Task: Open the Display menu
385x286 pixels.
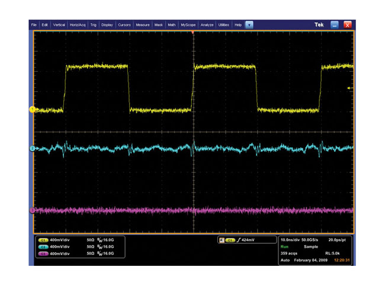Action: pyautogui.click(x=107, y=25)
